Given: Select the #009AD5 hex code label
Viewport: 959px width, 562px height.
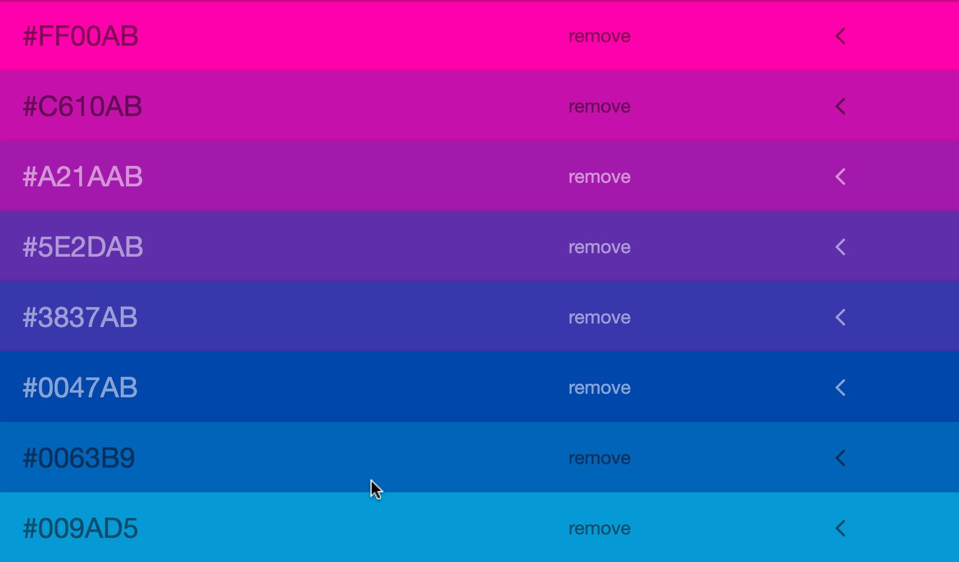Looking at the screenshot, I should coord(80,529).
